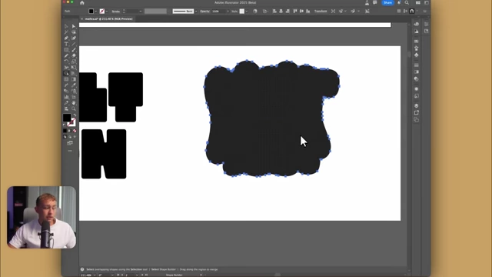Set paint mode to Color
The image size is (492, 277).
tap(65, 131)
